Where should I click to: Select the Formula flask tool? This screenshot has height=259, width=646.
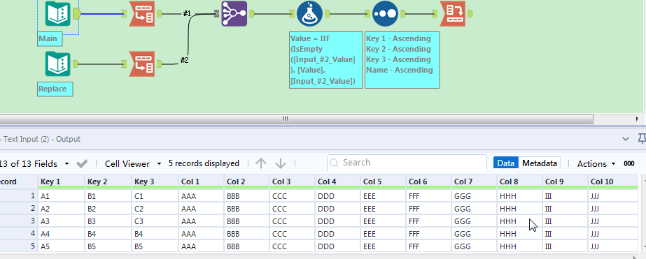coord(309,13)
